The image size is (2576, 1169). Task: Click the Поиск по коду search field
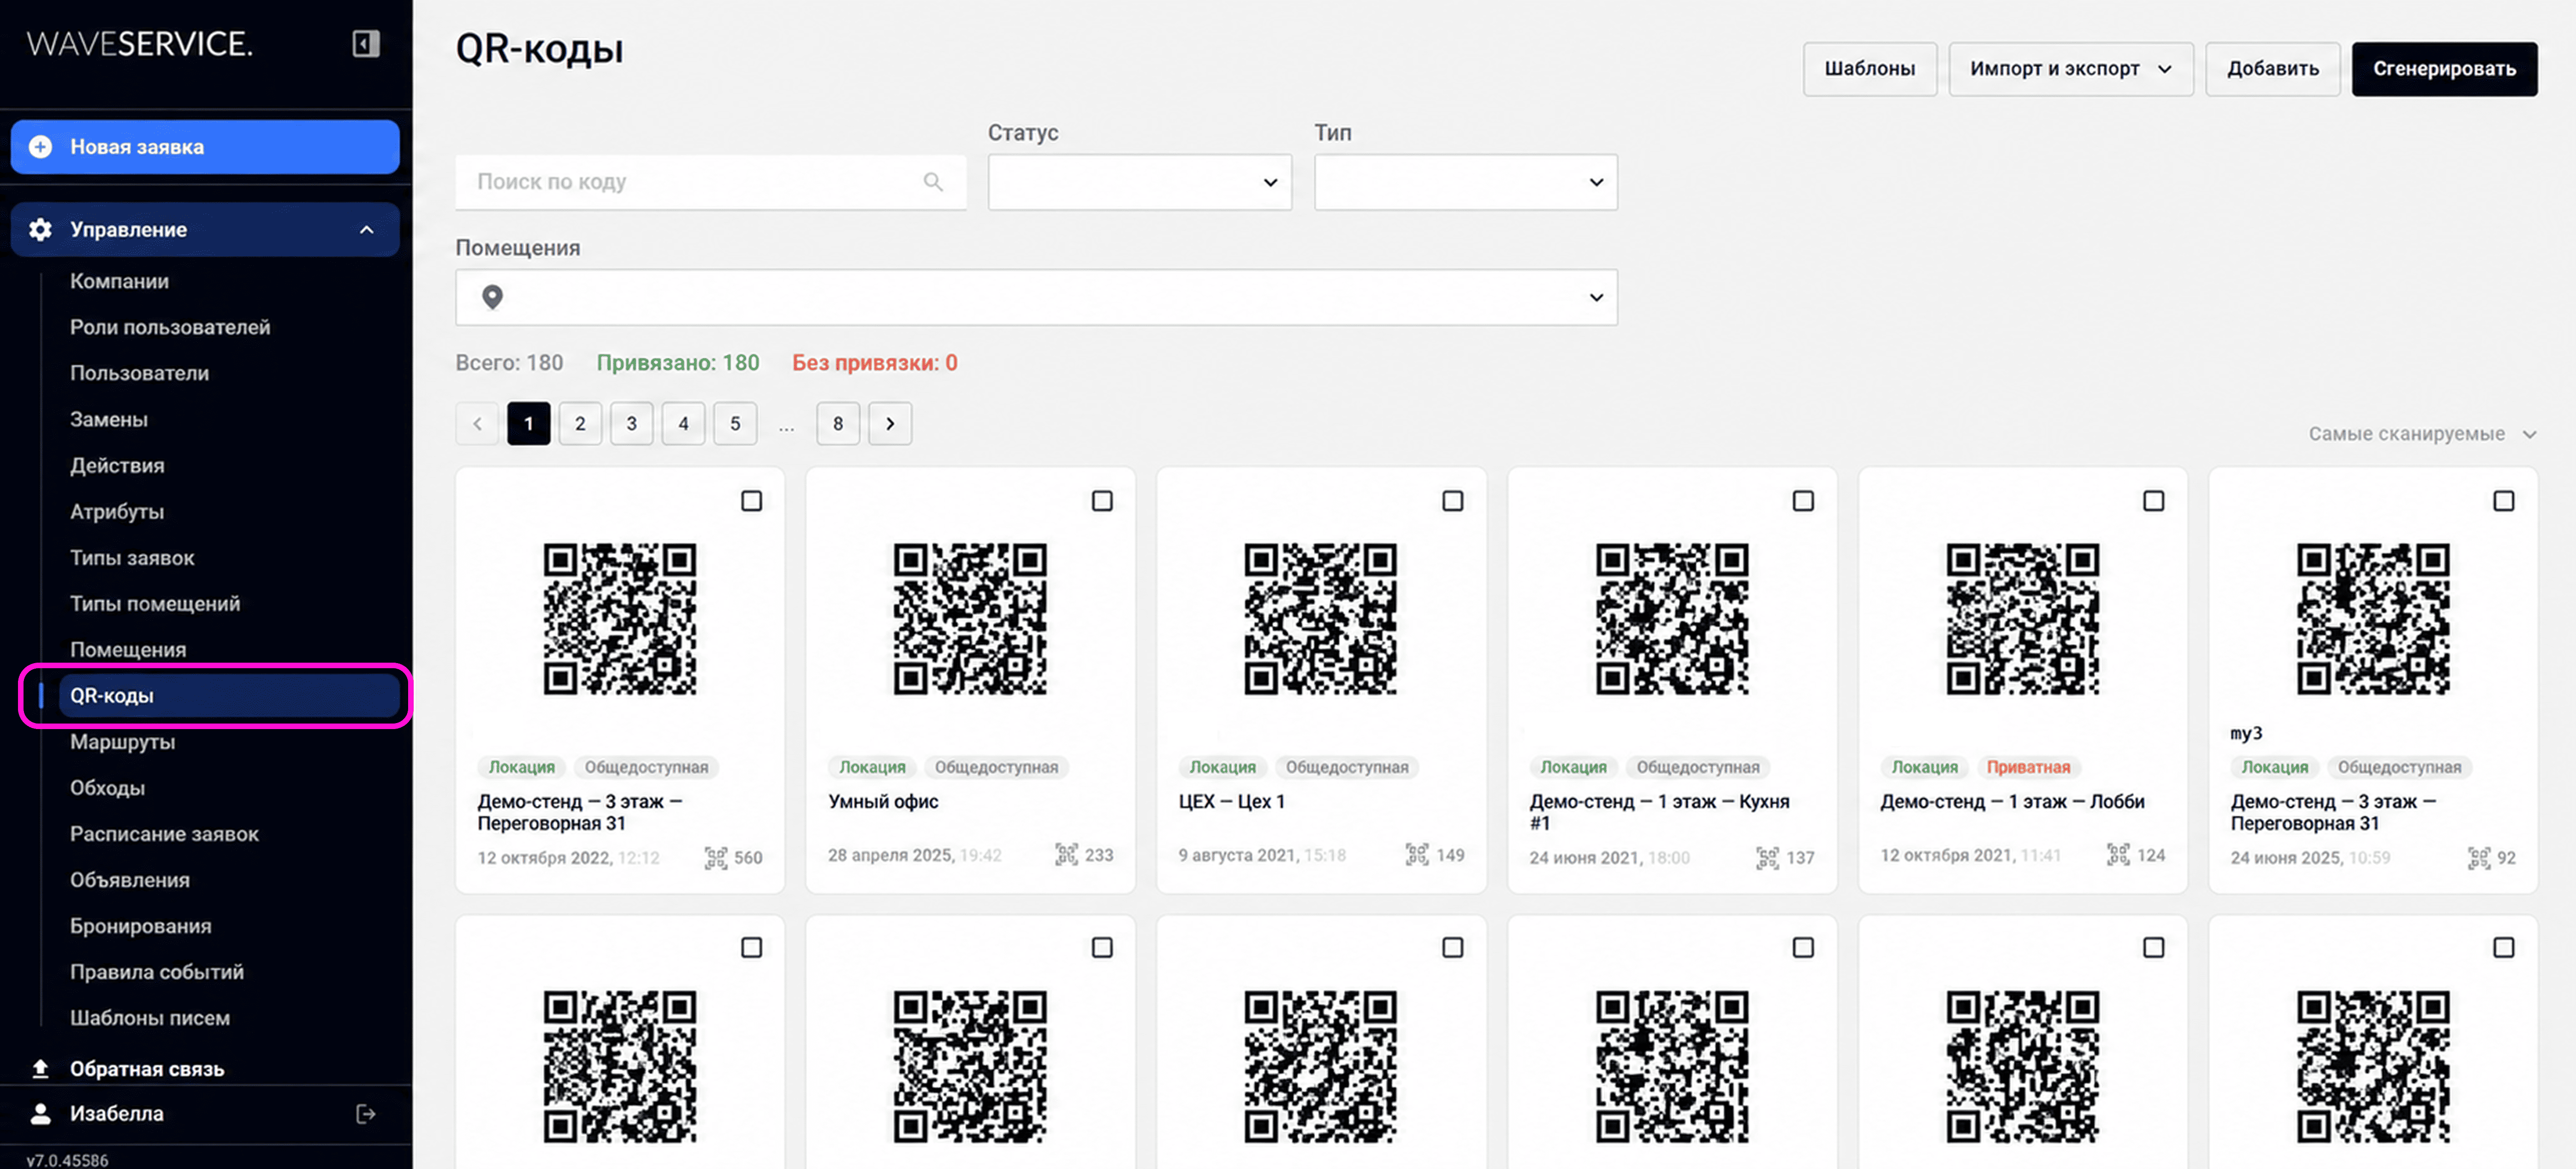coord(711,182)
